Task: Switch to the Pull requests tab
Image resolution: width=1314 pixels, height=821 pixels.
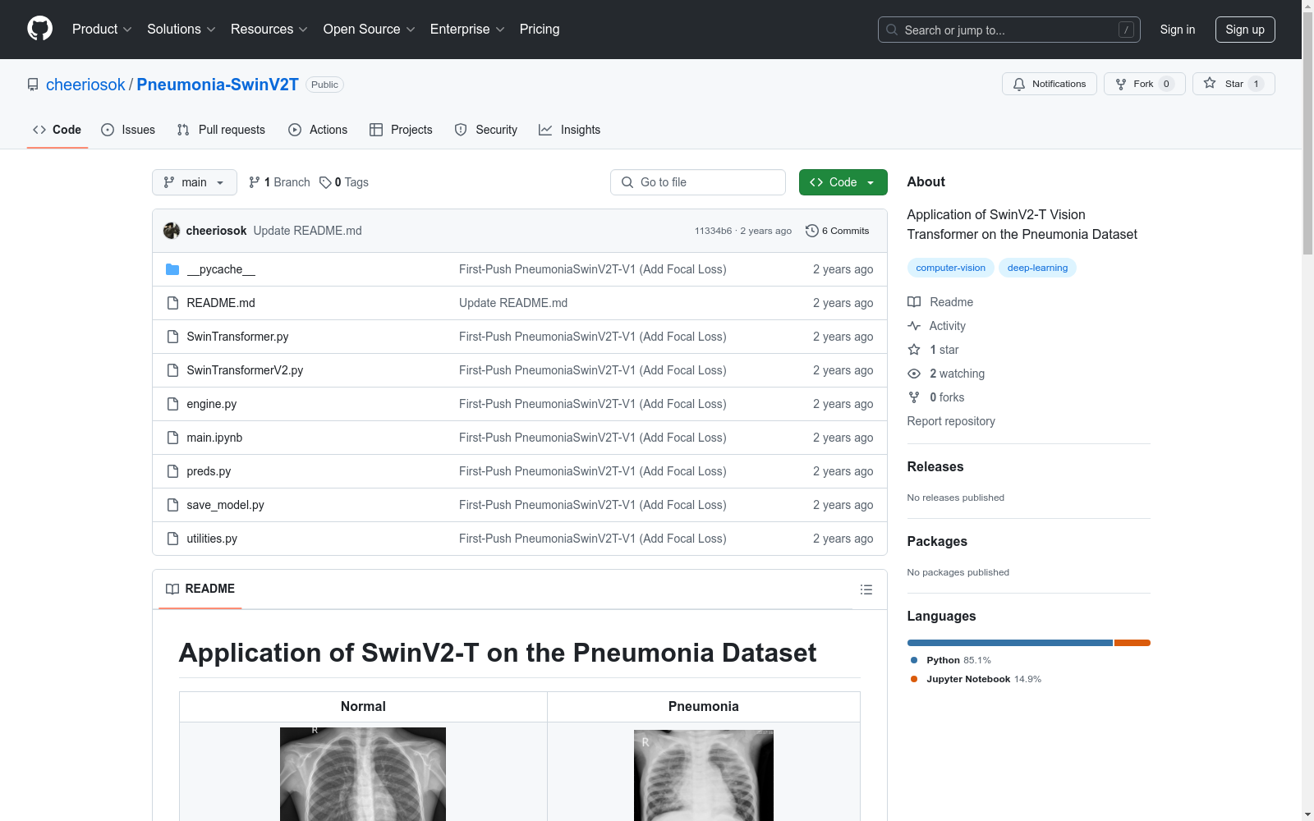Action: click(221, 130)
